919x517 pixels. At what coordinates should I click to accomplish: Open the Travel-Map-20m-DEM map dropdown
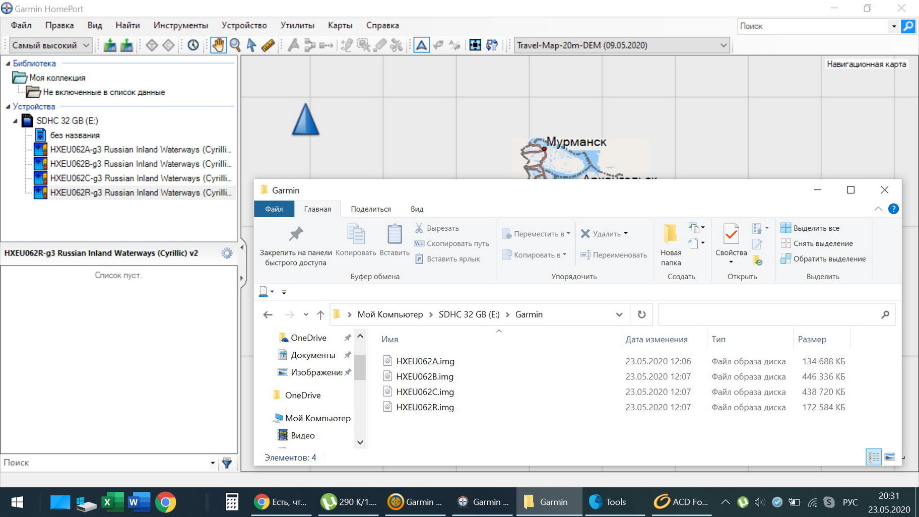coord(622,45)
